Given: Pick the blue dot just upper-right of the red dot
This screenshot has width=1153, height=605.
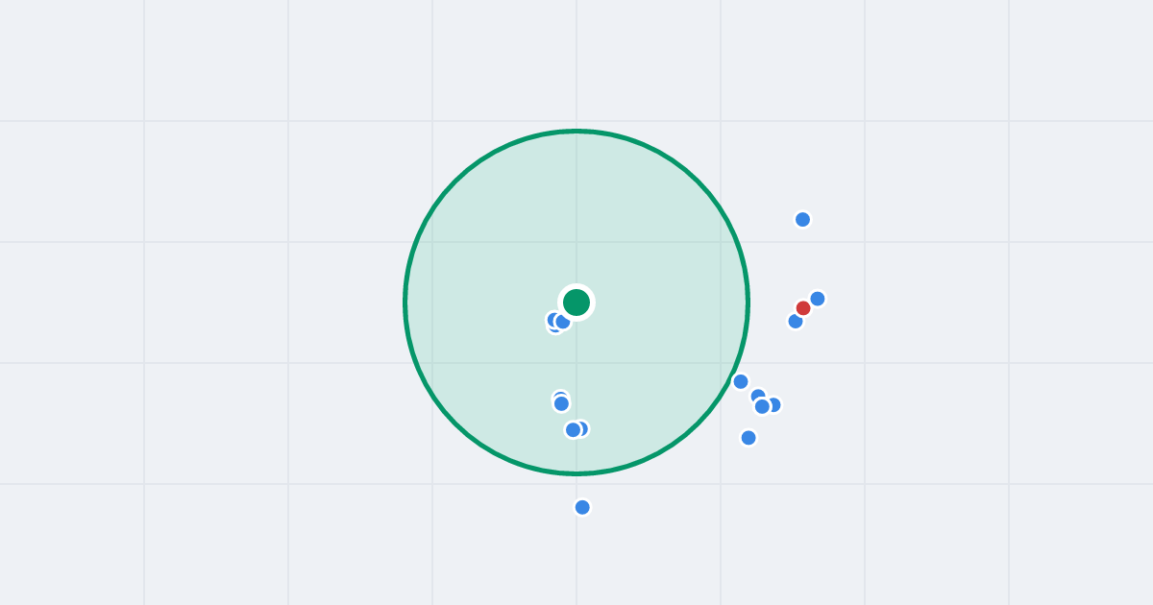Looking at the screenshot, I should point(818,299).
